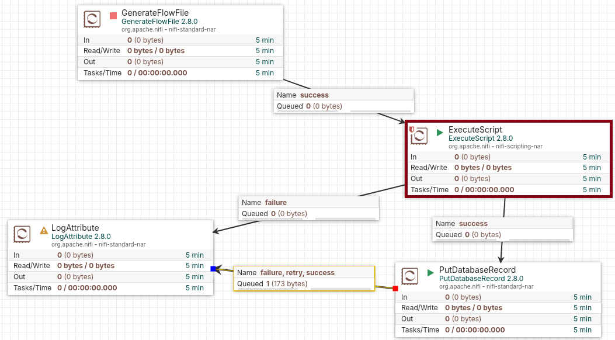Click the GenerateFlowFile processor icon
Screen dimensions: 615x340
92,19
